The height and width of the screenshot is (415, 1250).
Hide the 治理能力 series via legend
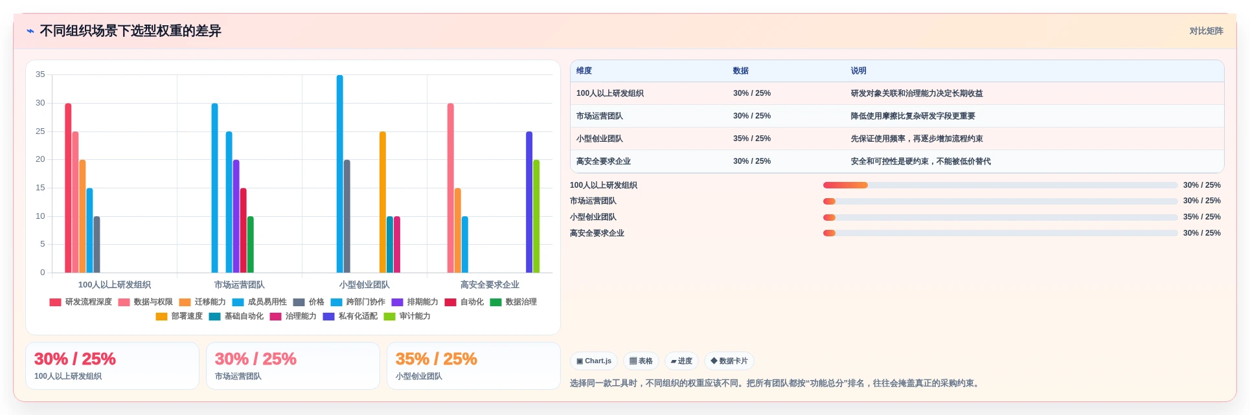(x=293, y=316)
